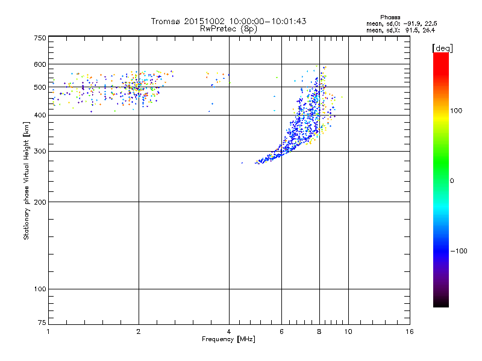482x361 pixels.
Task: Click the x-axis label '8'
Action: point(319,332)
